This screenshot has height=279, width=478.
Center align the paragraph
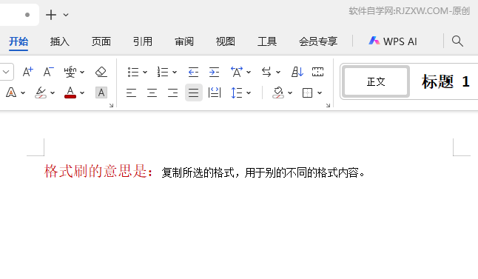pos(152,93)
